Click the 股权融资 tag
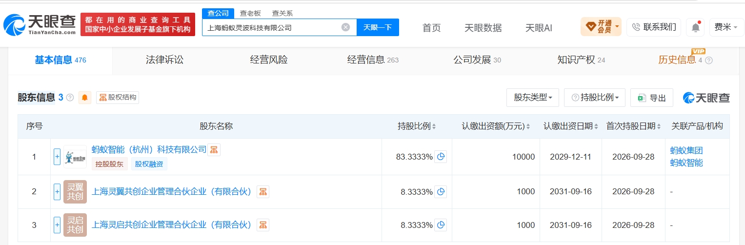The width and height of the screenshot is (745, 245). coord(149,164)
